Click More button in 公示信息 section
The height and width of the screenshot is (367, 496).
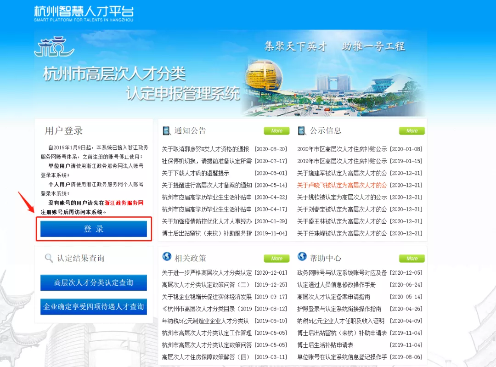(x=412, y=130)
